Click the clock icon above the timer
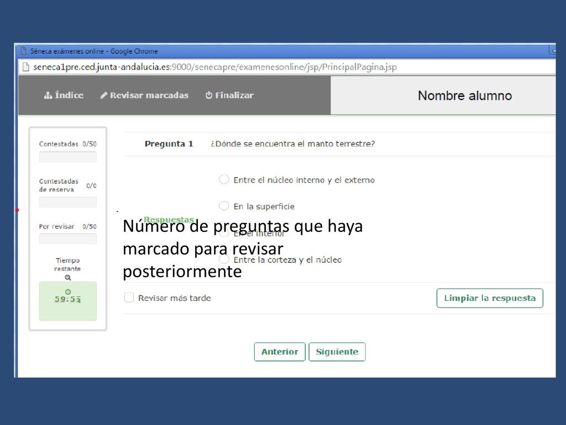 68,292
